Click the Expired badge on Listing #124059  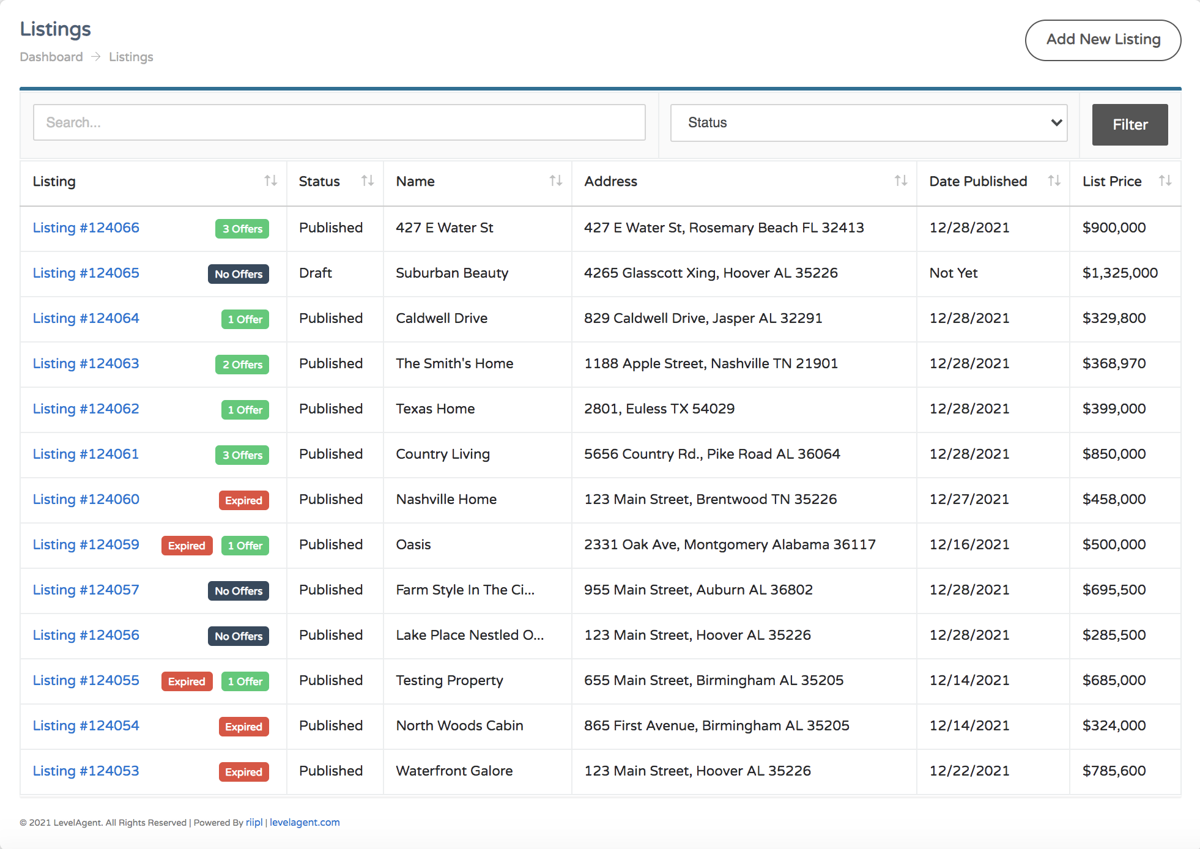[x=187, y=546]
